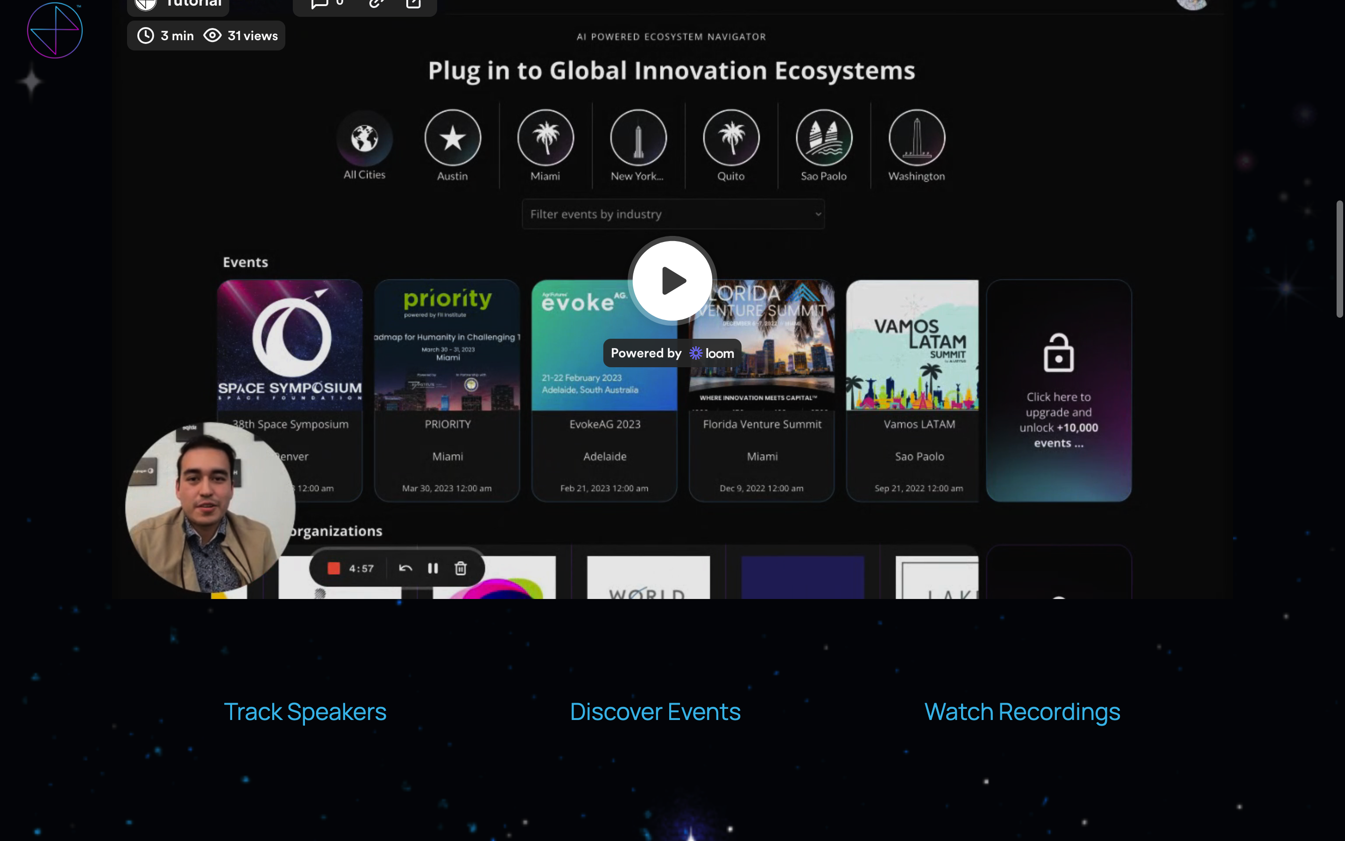Select the Quito palm icon

click(731, 138)
